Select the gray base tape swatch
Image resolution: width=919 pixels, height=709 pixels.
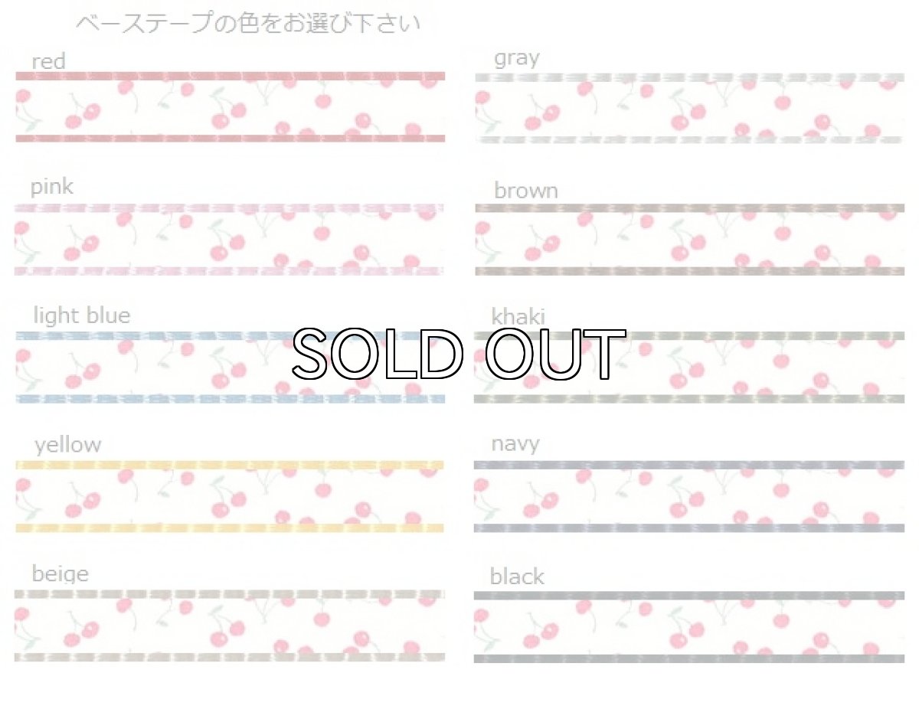pos(689,109)
